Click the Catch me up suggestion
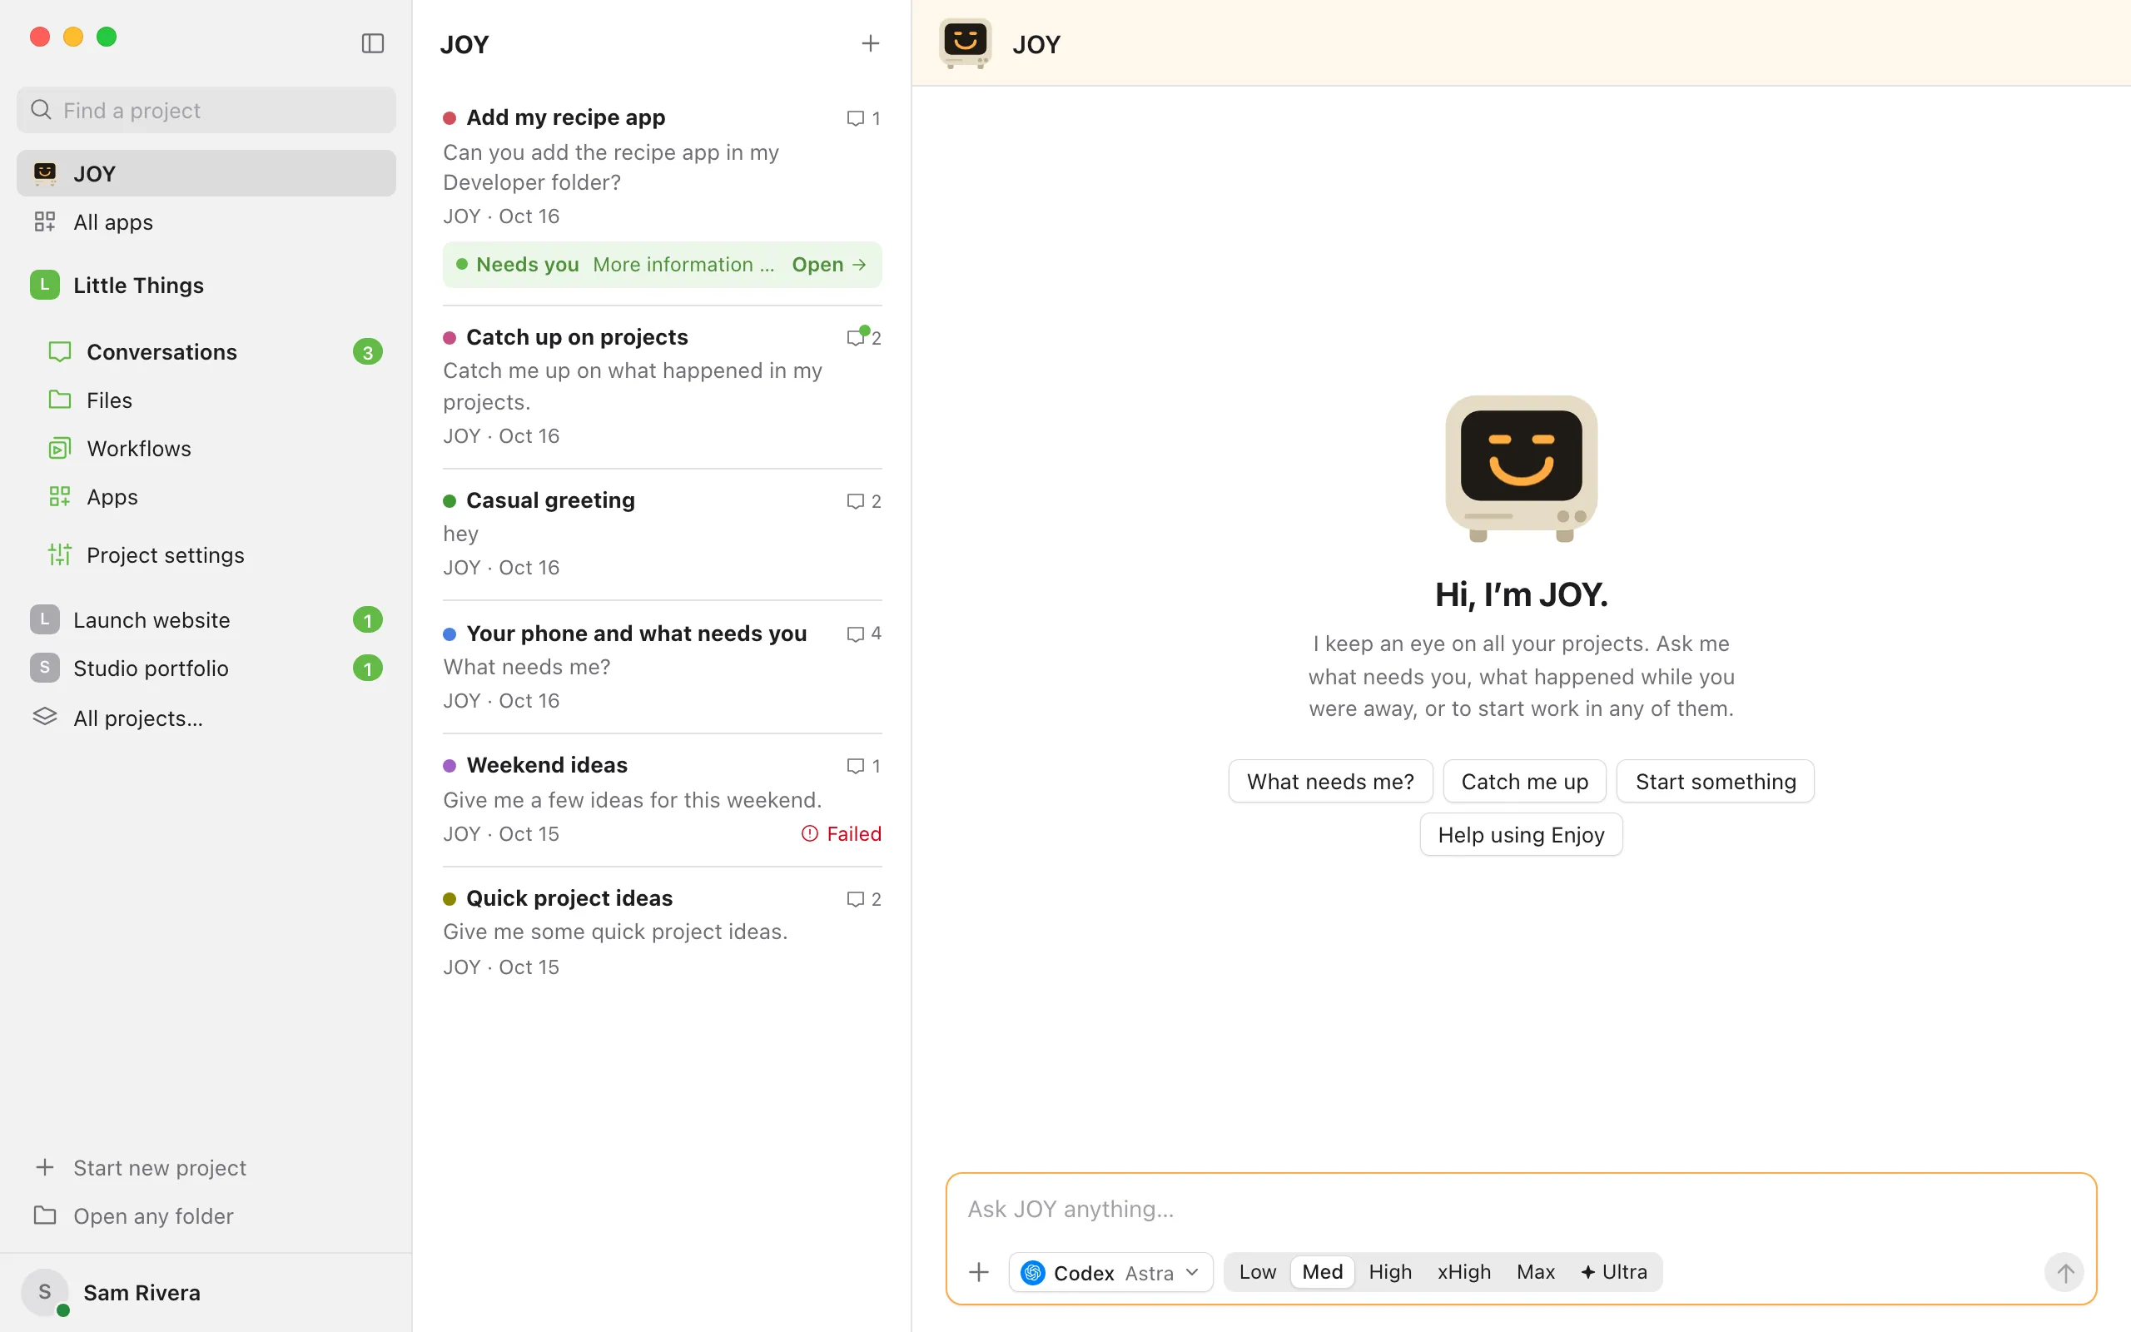Viewport: 2131px width, 1332px height. 1524,782
